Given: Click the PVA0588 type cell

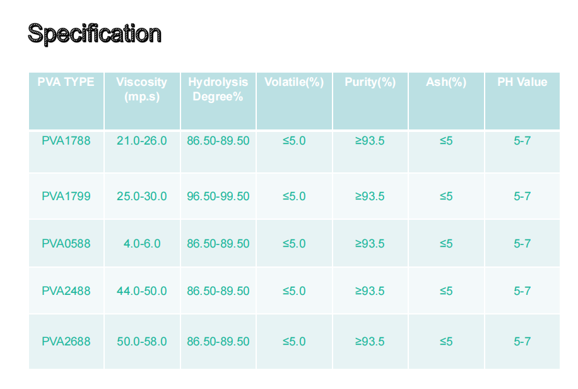Looking at the screenshot, I should coord(66,244).
